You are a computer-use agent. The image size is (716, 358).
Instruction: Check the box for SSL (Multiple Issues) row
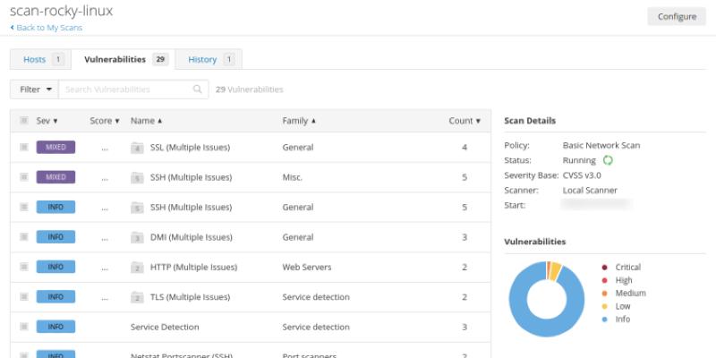point(24,147)
